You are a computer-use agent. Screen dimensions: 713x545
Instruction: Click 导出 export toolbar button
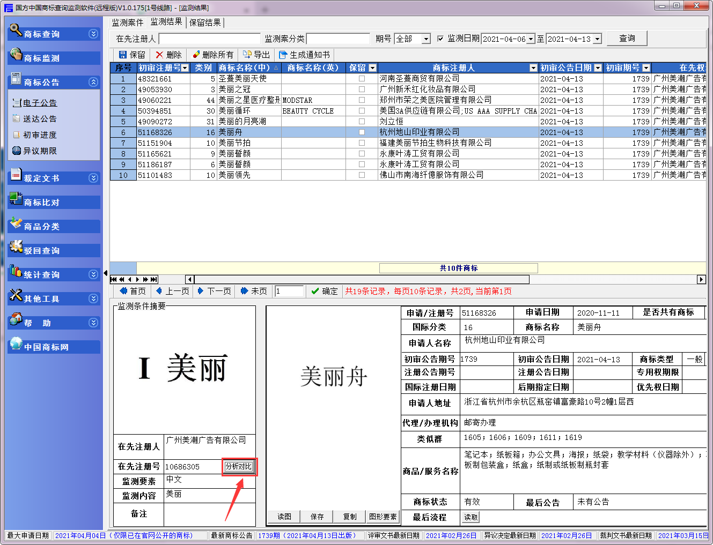(x=256, y=55)
